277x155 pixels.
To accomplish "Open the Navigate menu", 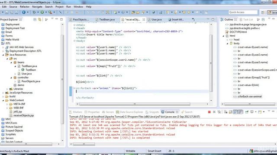I will point(37,7).
